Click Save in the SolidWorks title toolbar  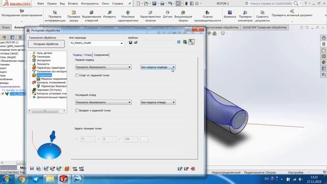pos(154,4)
